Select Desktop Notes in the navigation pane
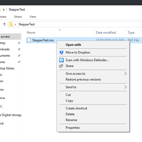The image size is (142, 142). pos(7,68)
